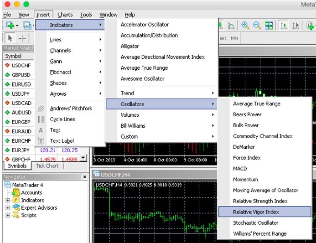Screen dimensions: 316x243
Task: Click the Indicators icon in Navigator tree
Action: pyautogui.click(x=16, y=200)
